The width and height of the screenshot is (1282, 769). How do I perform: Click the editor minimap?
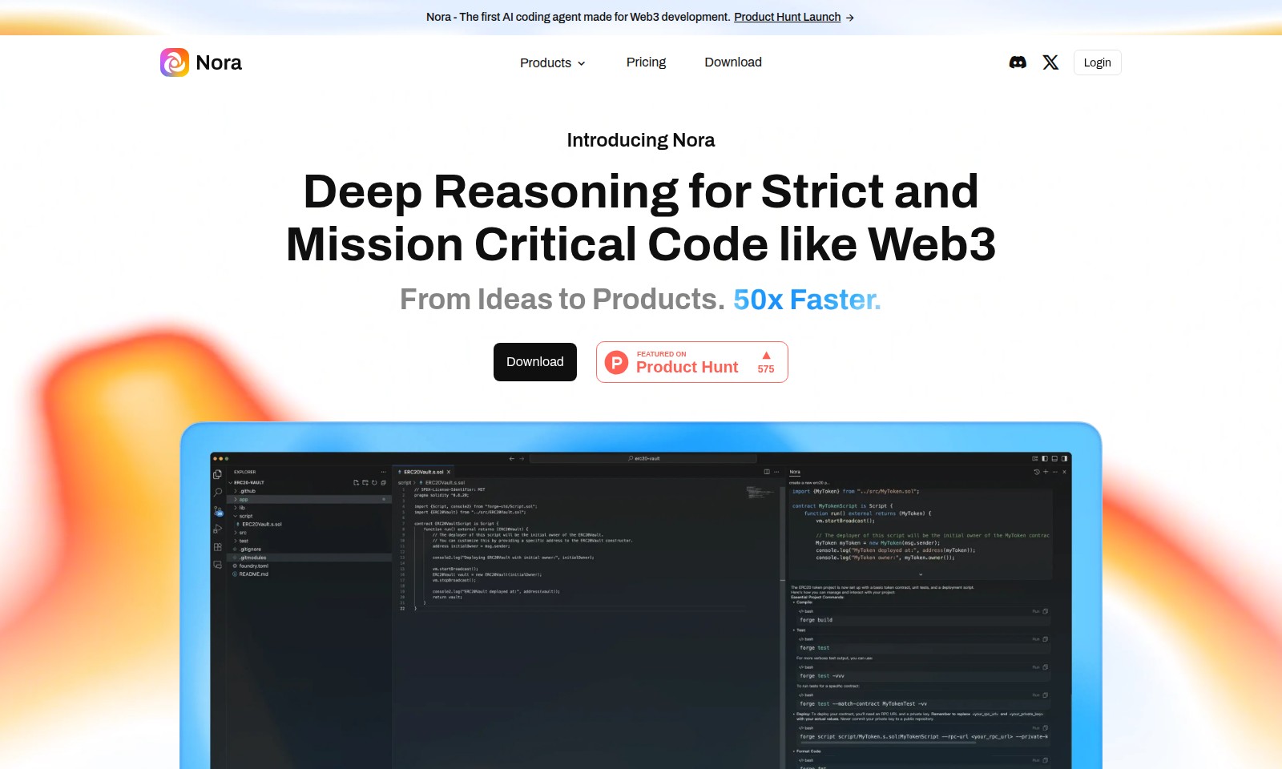[760, 491]
